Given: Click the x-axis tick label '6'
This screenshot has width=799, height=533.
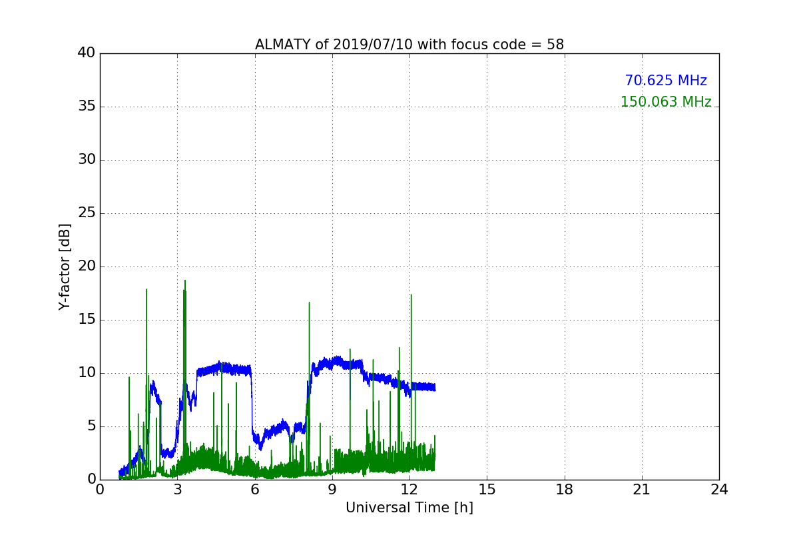Looking at the screenshot, I should coord(255,490).
